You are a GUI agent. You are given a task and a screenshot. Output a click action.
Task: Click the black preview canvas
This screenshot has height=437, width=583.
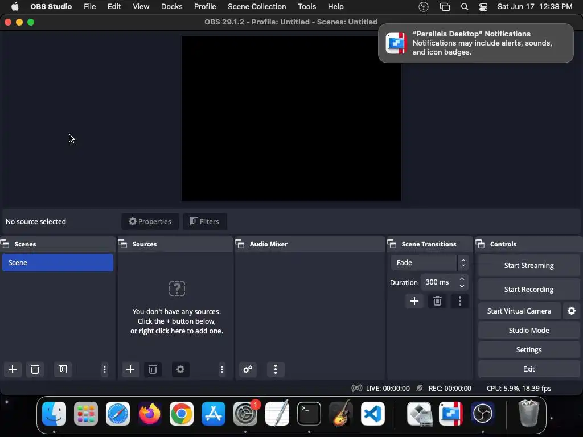point(291,118)
